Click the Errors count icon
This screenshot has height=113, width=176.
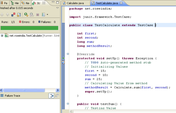pos(20,22)
